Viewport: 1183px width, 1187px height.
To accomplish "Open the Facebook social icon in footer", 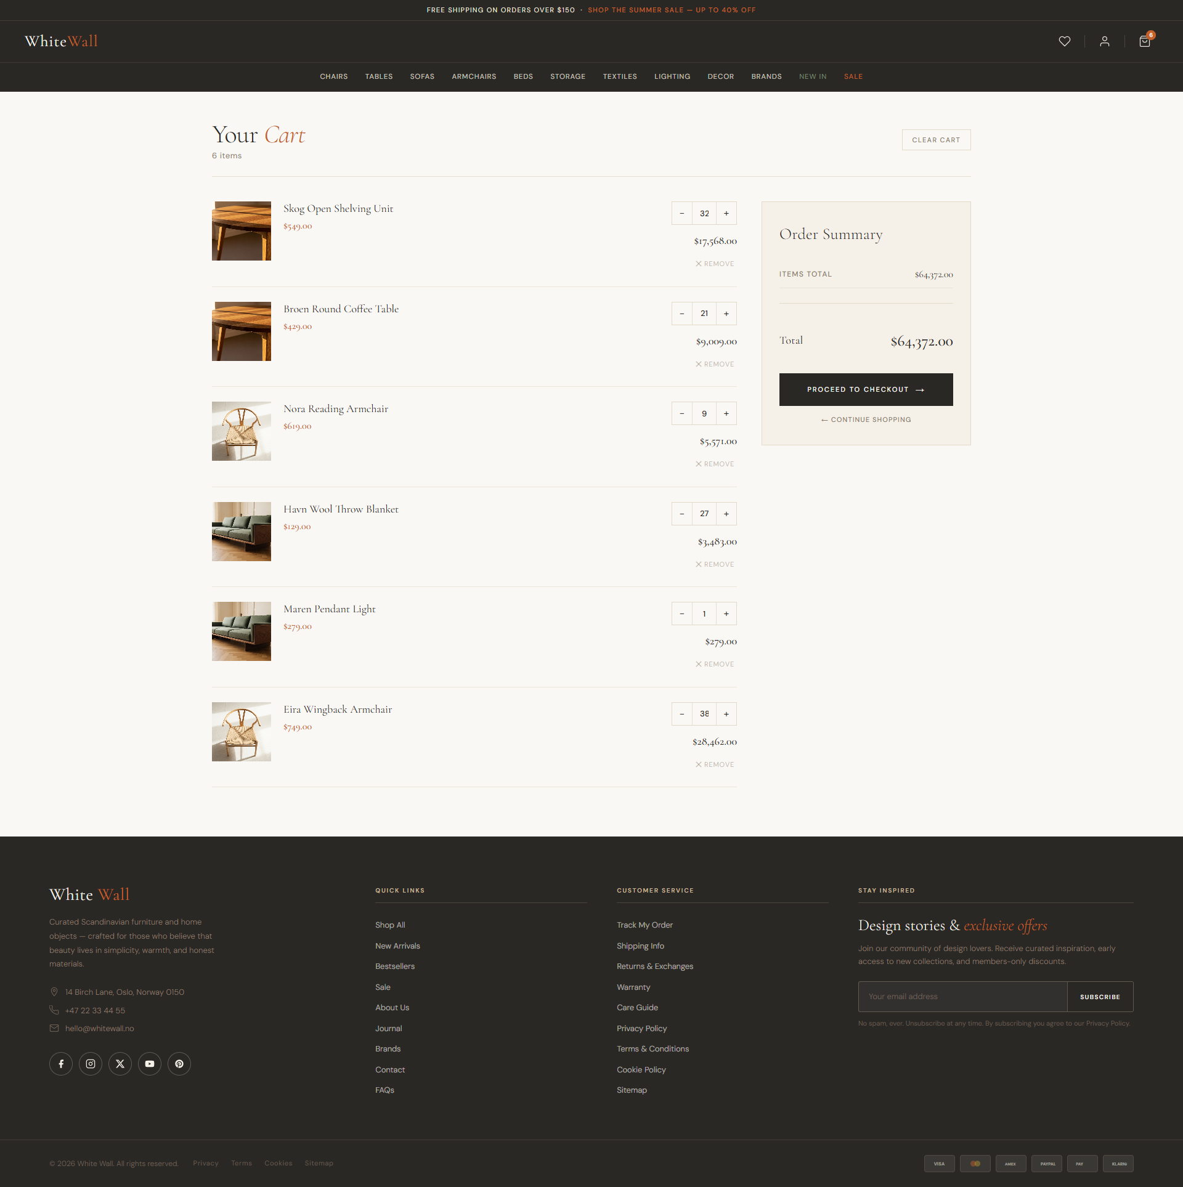I will point(61,1064).
